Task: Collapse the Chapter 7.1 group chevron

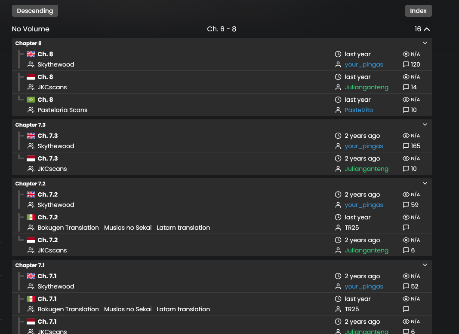Action: (x=425, y=265)
